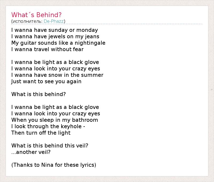Select the "jewels on my jeans" lyric line
214x182 pixels.
55,36
